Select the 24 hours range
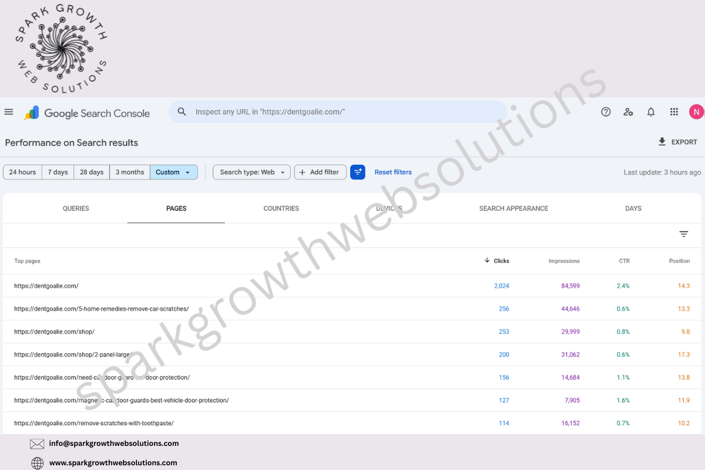Screen dimensions: 705x470 coord(22,172)
